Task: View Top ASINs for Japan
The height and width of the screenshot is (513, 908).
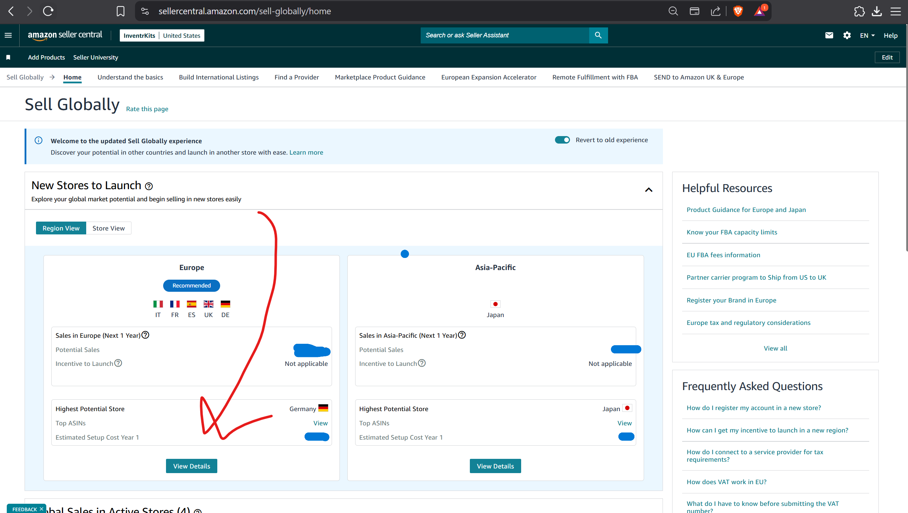Action: (624, 423)
